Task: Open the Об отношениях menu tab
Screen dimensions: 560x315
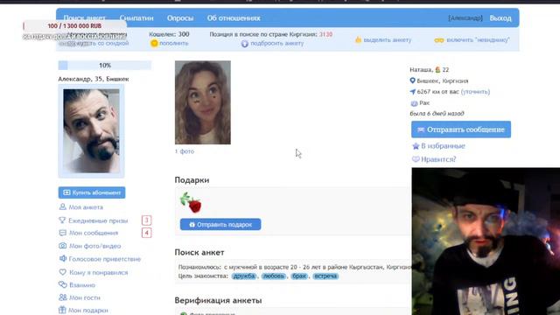Action: [x=234, y=17]
